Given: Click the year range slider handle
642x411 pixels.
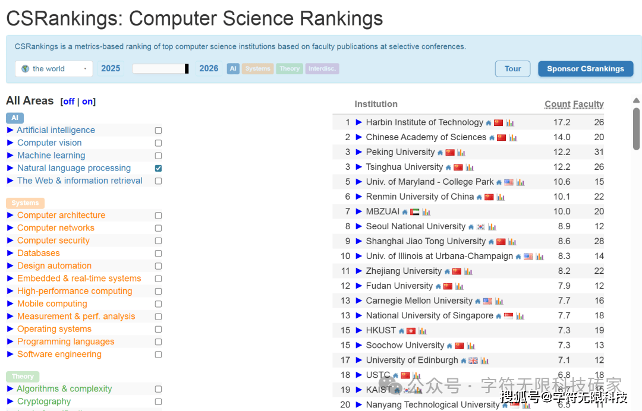Looking at the screenshot, I should [x=187, y=69].
